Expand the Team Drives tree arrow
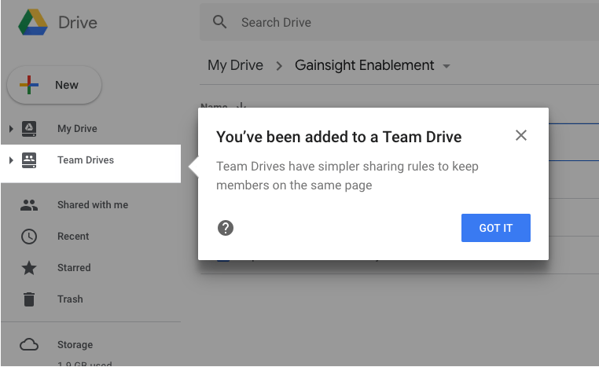Viewport: 599px width, 367px height. pyautogui.click(x=11, y=160)
